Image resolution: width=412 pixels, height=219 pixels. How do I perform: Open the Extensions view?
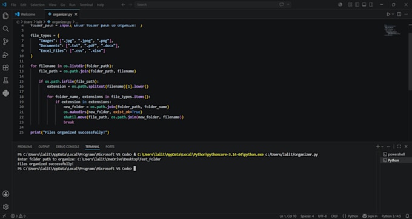(5, 68)
